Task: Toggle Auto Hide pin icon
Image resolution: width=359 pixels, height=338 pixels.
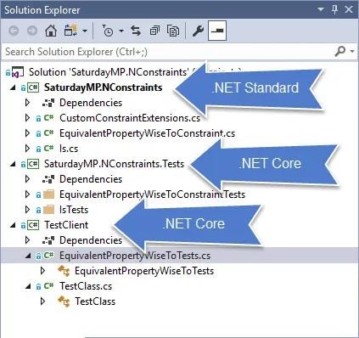Action: coord(335,9)
